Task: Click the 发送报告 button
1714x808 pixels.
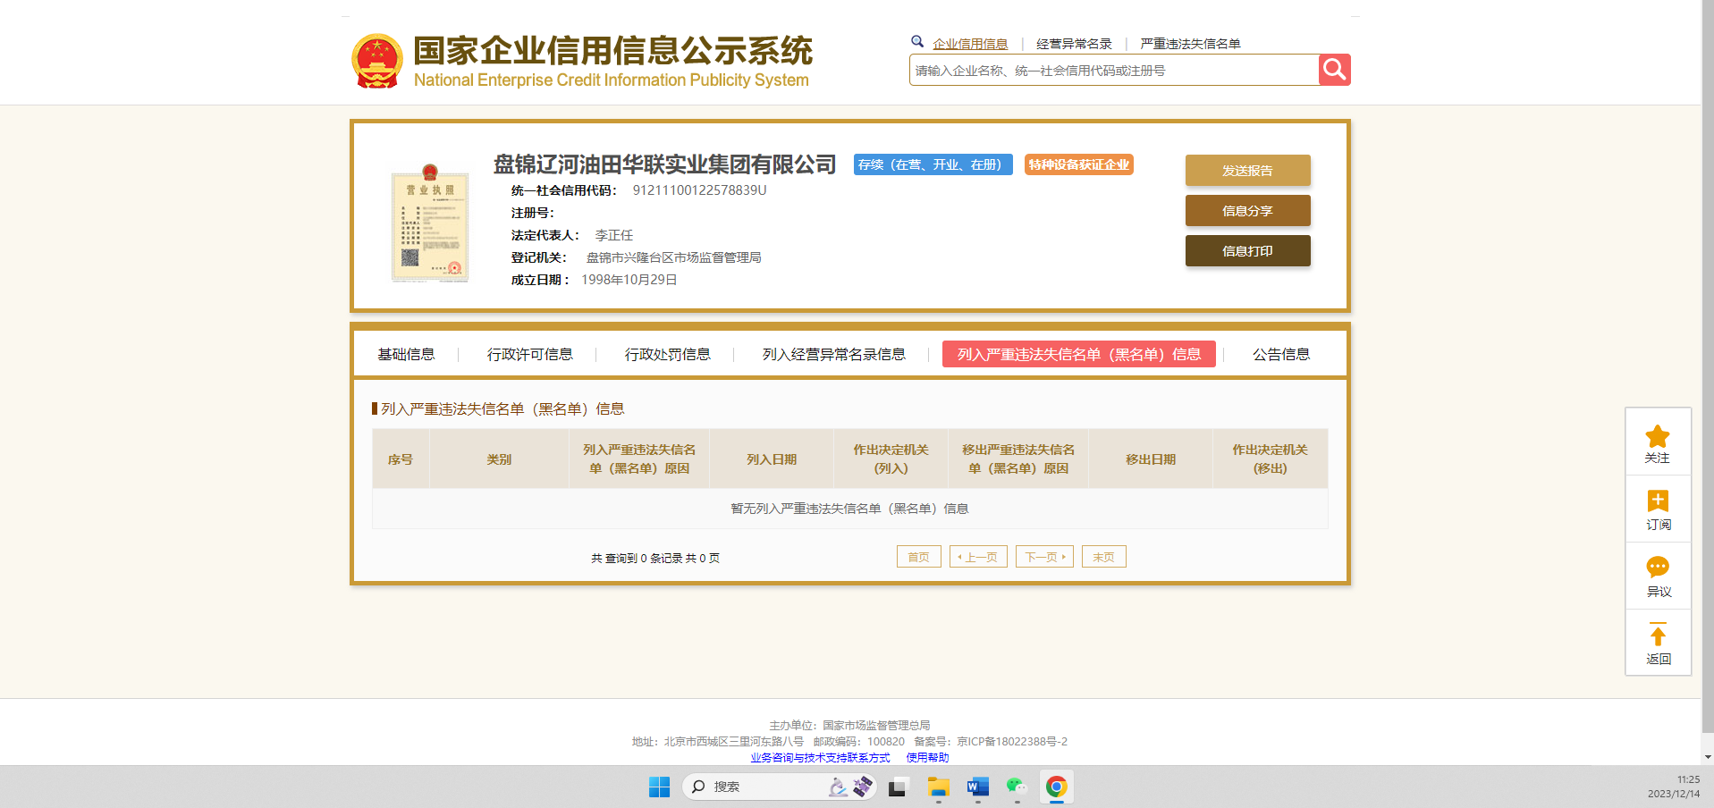Action: 1248,171
